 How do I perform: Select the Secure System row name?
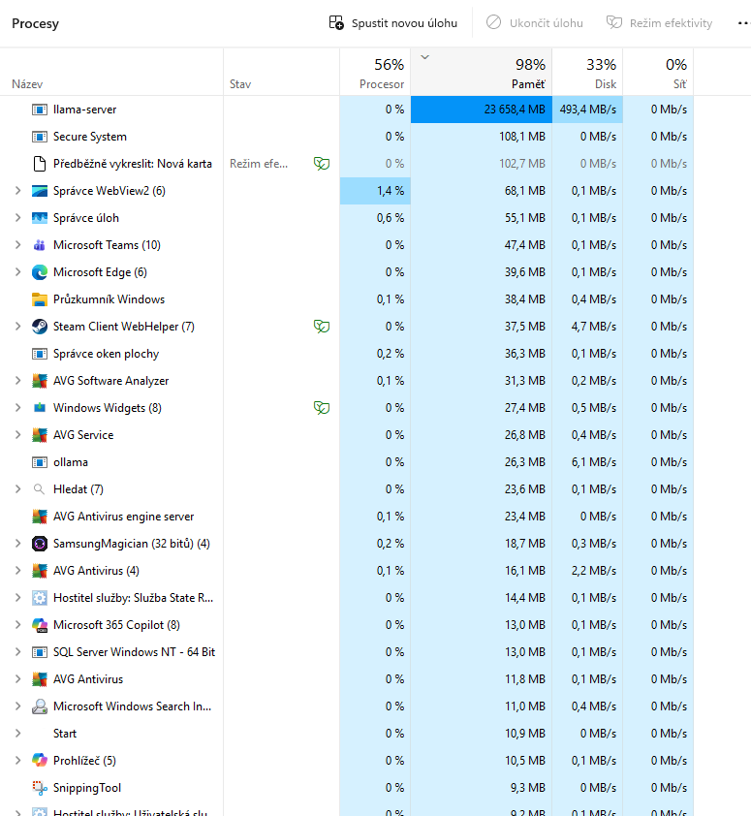90,137
